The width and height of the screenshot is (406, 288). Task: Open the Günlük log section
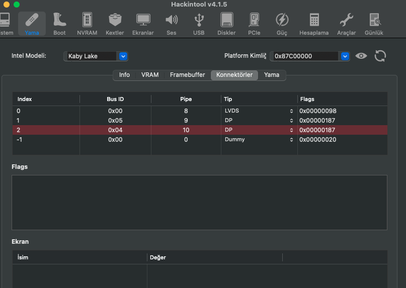pyautogui.click(x=374, y=24)
